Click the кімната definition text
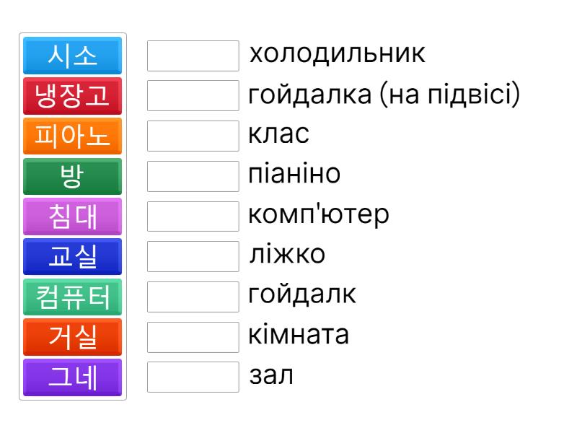Image resolution: width=577 pixels, height=433 pixels. pyautogui.click(x=299, y=336)
